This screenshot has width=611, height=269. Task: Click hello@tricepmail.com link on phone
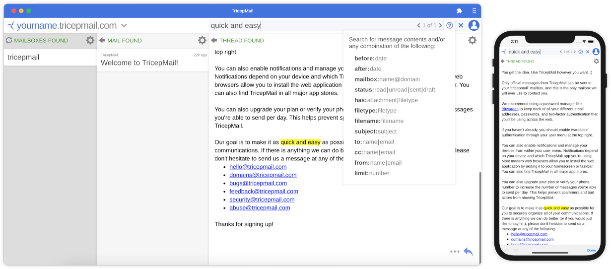(529, 234)
